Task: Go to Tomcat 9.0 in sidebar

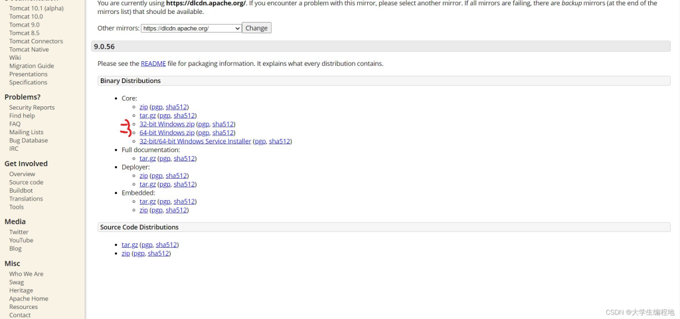Action: pos(25,25)
